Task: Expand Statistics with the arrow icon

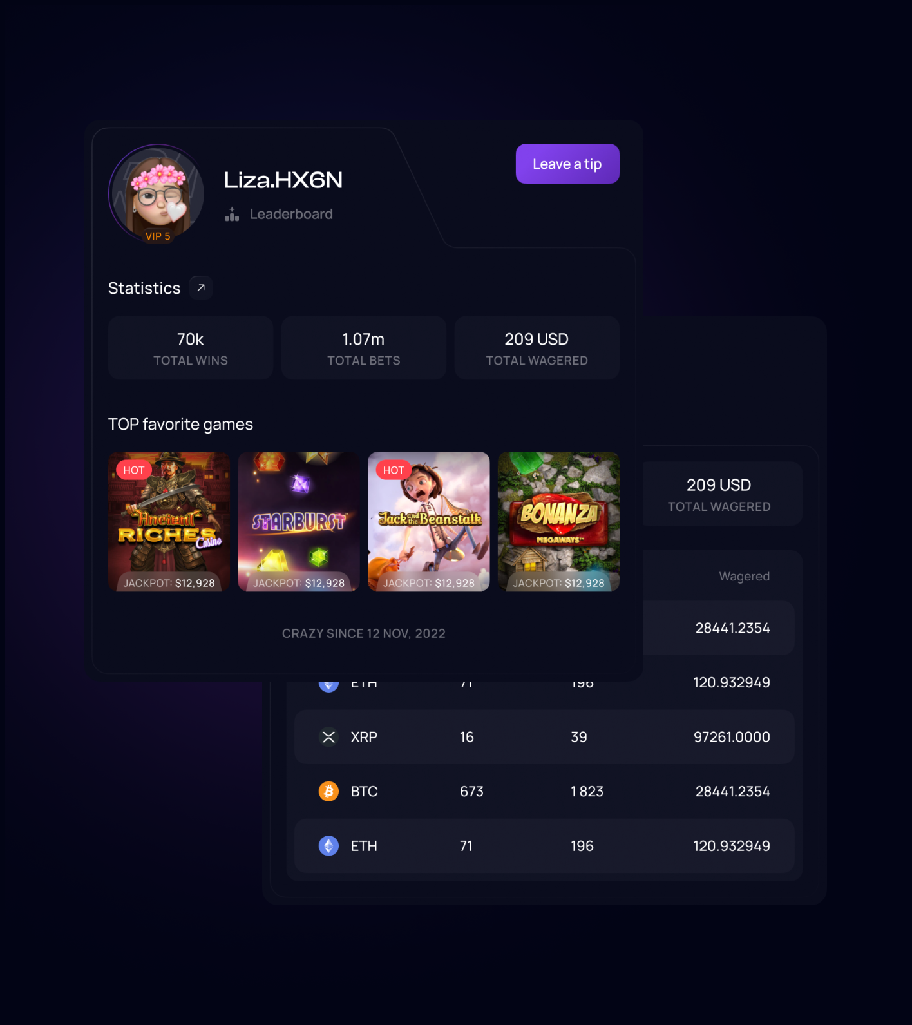Action: click(201, 287)
